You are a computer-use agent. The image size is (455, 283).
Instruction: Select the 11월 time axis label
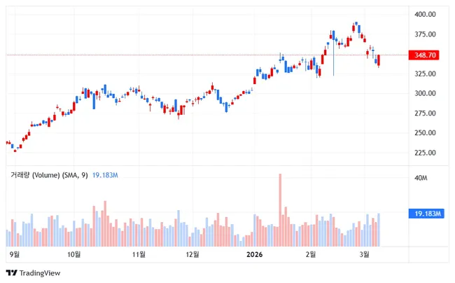pos(139,254)
